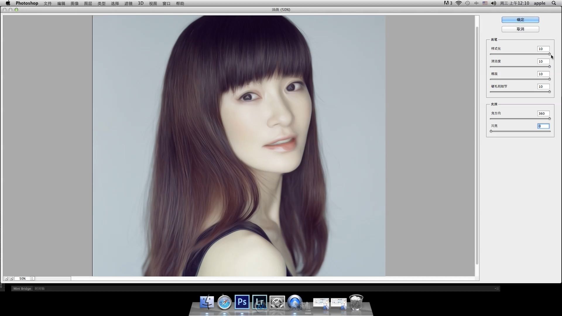Click the 缩放 value field
This screenshot has width=562, height=316.
coord(543,74)
